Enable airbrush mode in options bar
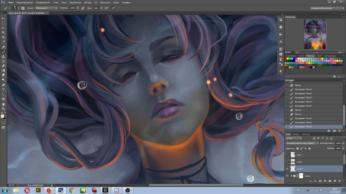Screen dimensions: 346x194 click(x=106, y=8)
